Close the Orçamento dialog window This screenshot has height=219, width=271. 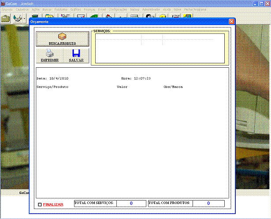232,22
